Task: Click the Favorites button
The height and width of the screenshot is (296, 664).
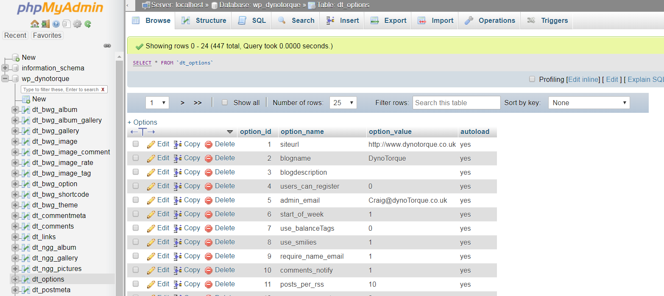Action: (47, 36)
